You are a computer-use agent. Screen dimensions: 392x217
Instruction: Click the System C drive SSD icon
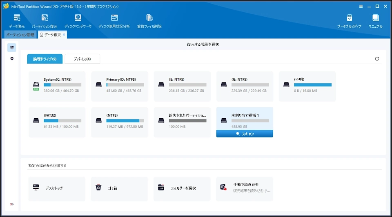point(36,86)
